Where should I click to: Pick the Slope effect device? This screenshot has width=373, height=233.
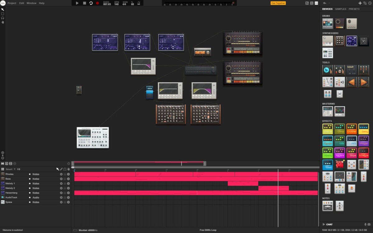[352, 153]
